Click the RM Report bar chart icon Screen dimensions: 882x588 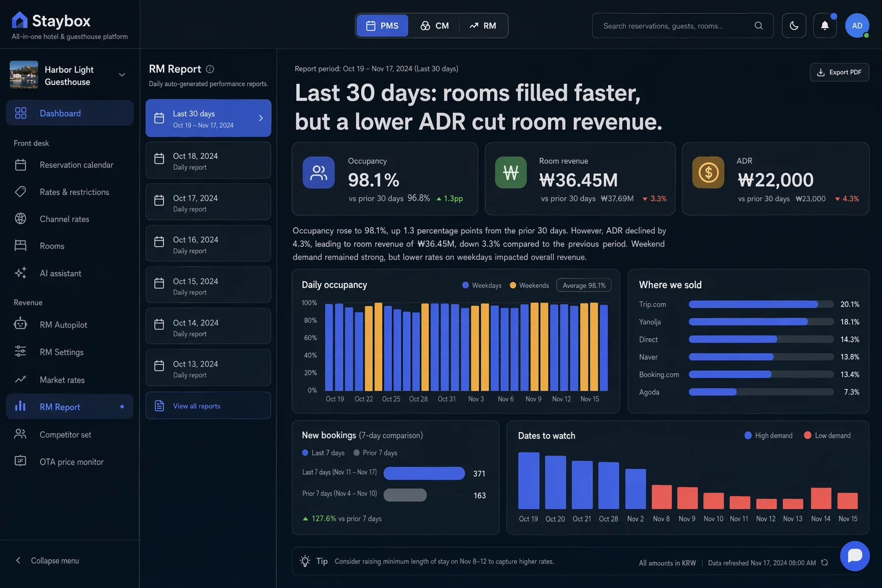pyautogui.click(x=21, y=406)
